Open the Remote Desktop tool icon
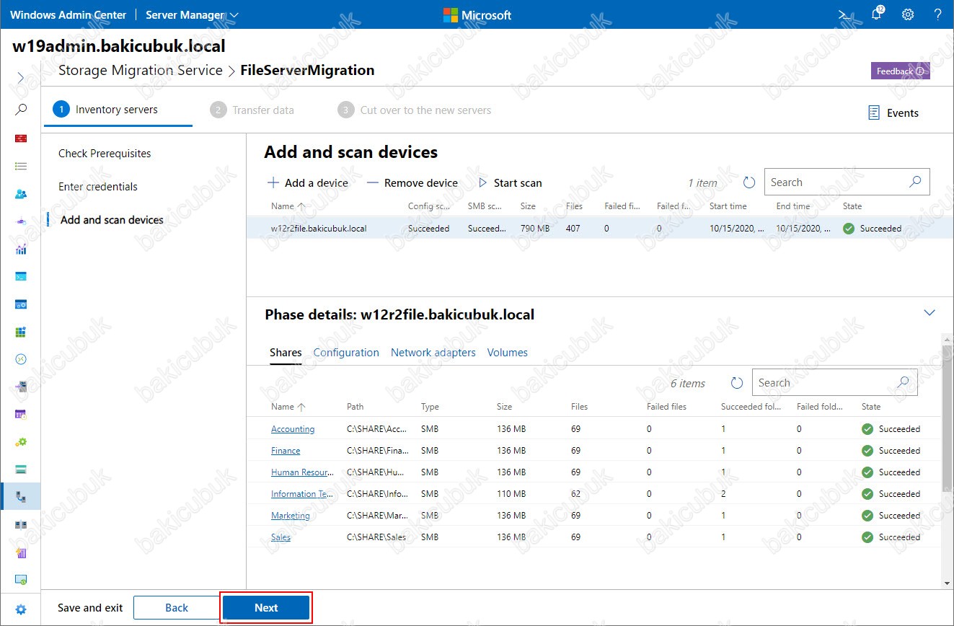Viewport: 954px width, 626px height. coord(21,359)
